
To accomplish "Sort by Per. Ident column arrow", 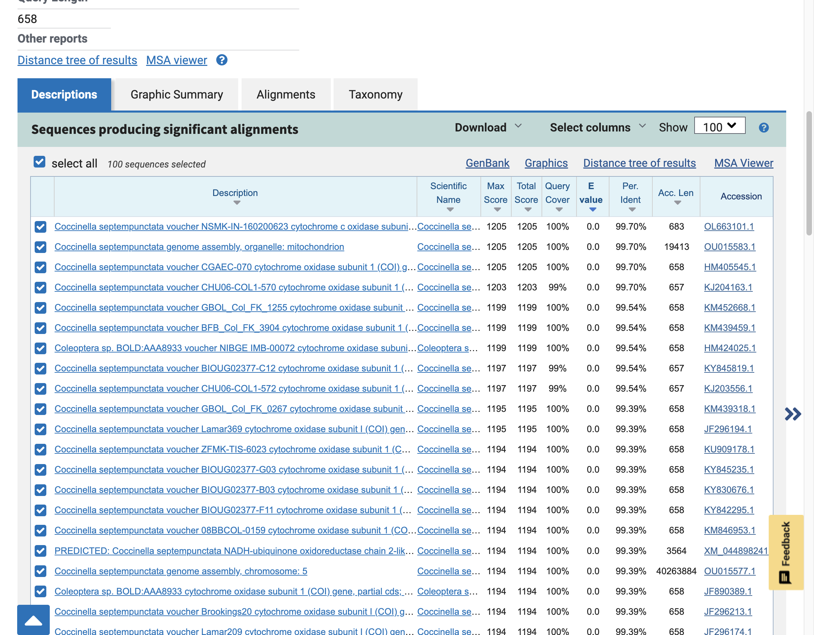I will point(632,210).
